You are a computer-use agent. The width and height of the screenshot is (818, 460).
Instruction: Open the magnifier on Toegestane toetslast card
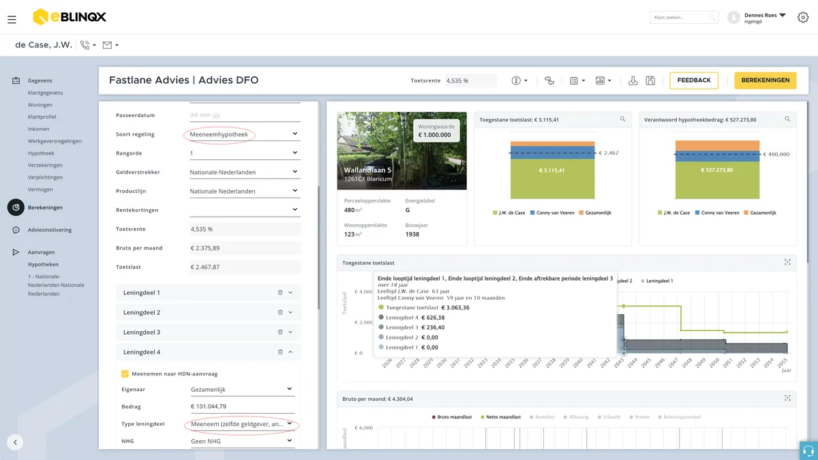(x=622, y=119)
